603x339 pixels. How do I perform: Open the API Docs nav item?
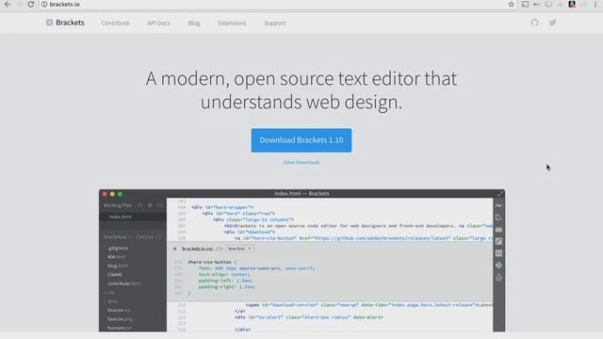click(x=158, y=23)
